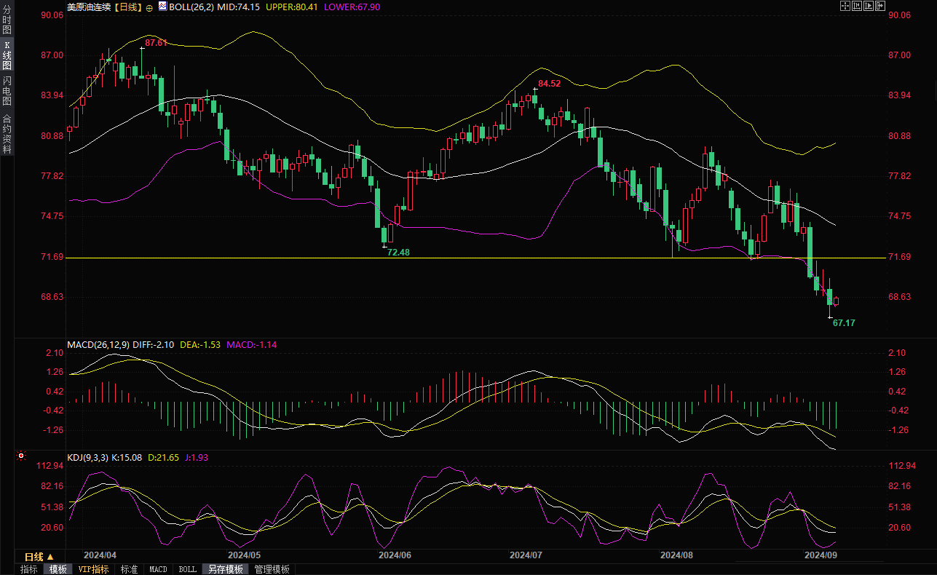Select the 模板 template tab at bottom

(58, 569)
